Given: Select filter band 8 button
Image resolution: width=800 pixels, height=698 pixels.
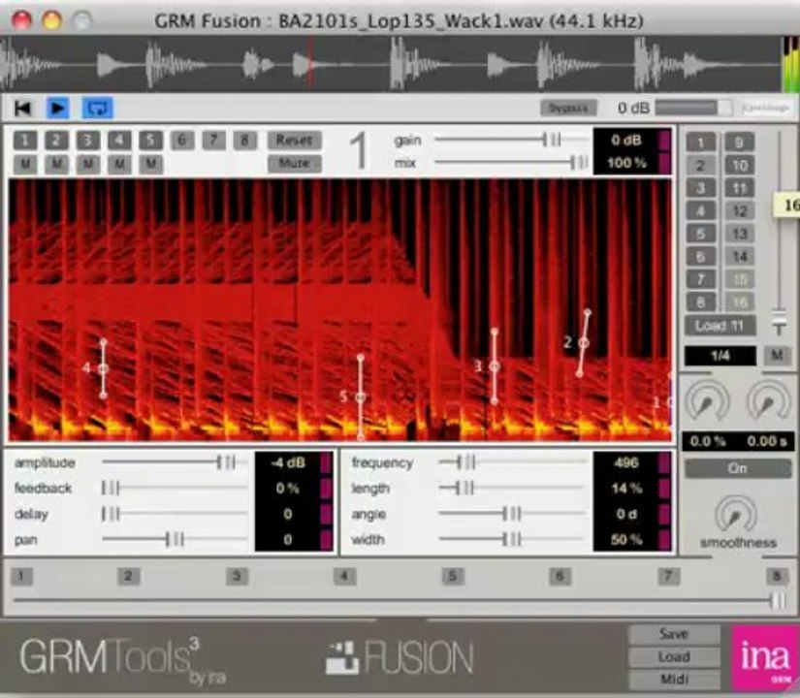Looking at the screenshot, I should coord(245,140).
